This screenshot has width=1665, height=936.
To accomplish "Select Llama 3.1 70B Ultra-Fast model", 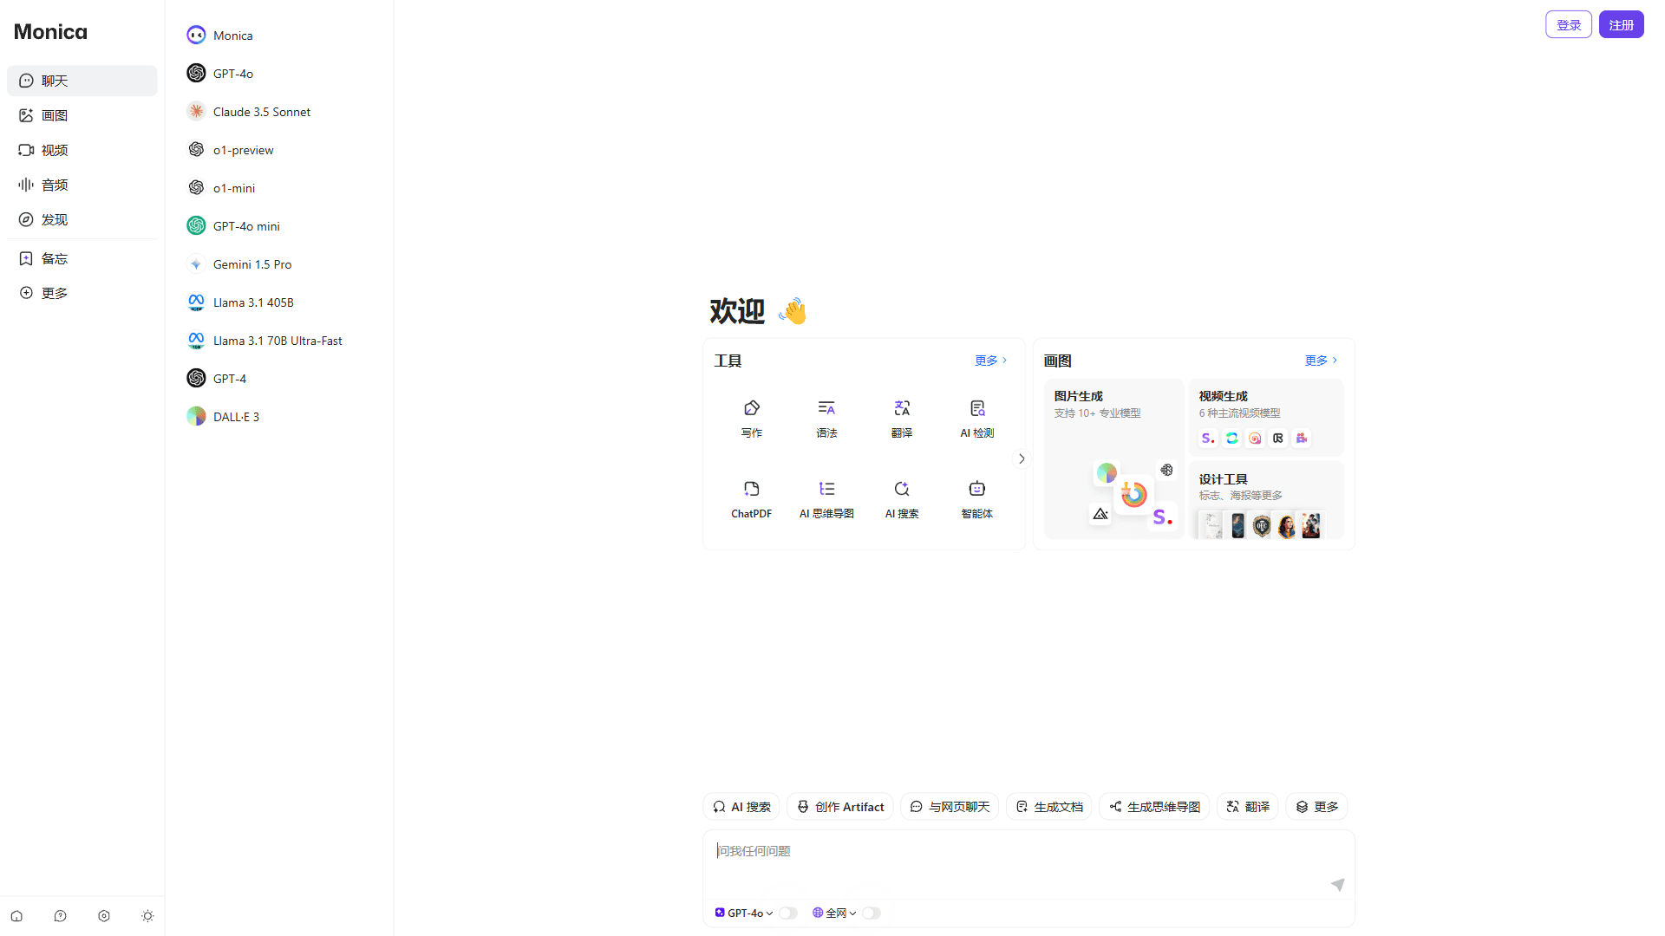I will click(x=278, y=341).
